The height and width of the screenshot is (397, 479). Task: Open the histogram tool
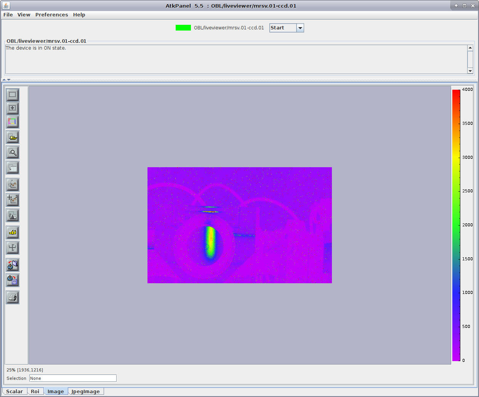13,216
